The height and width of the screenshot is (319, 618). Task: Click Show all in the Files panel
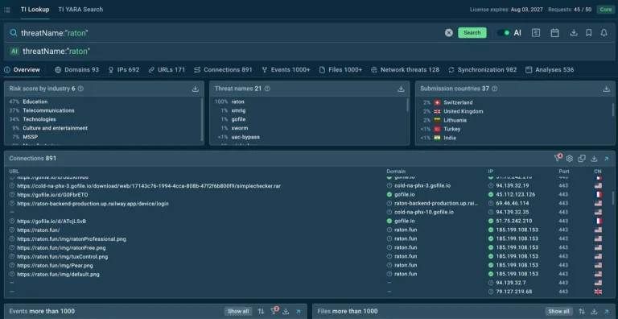(x=559, y=311)
